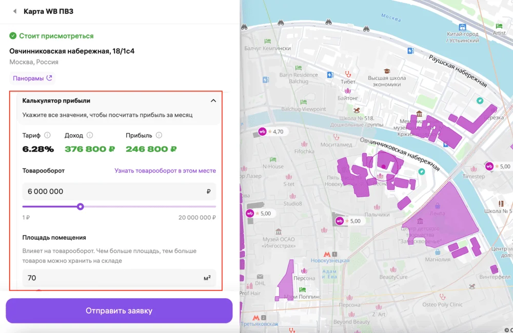
Task: Click the Товарооборот slider handle
Action: [x=80, y=206]
